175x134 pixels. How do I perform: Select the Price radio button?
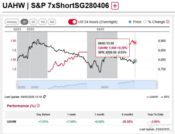[130, 22]
